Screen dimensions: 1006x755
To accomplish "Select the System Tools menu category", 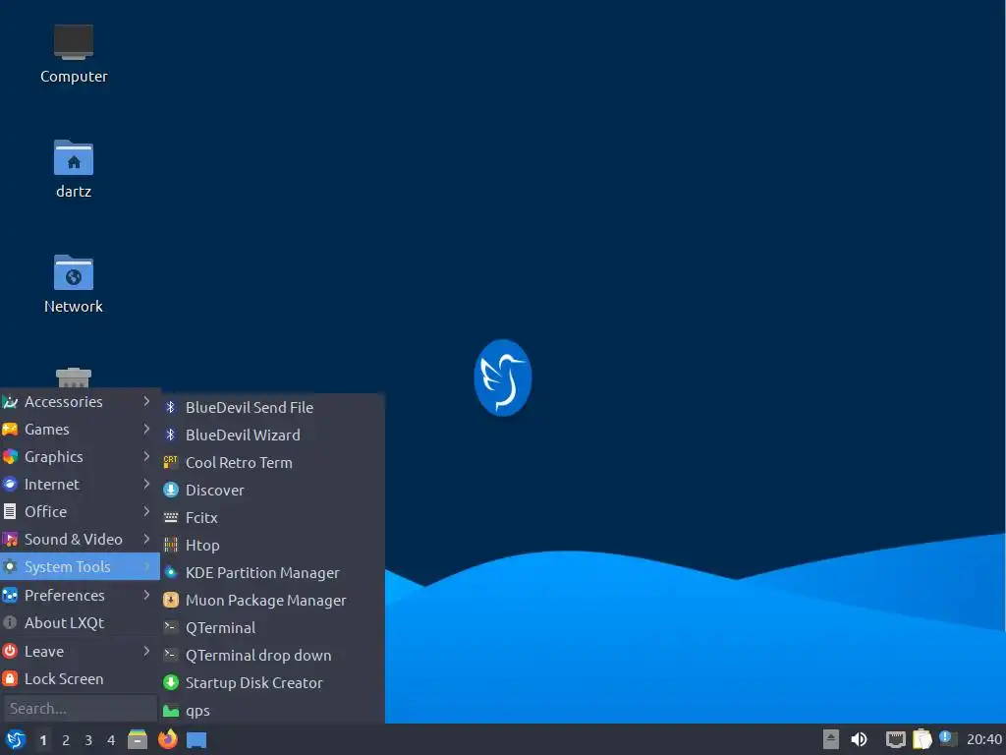I will (x=80, y=566).
